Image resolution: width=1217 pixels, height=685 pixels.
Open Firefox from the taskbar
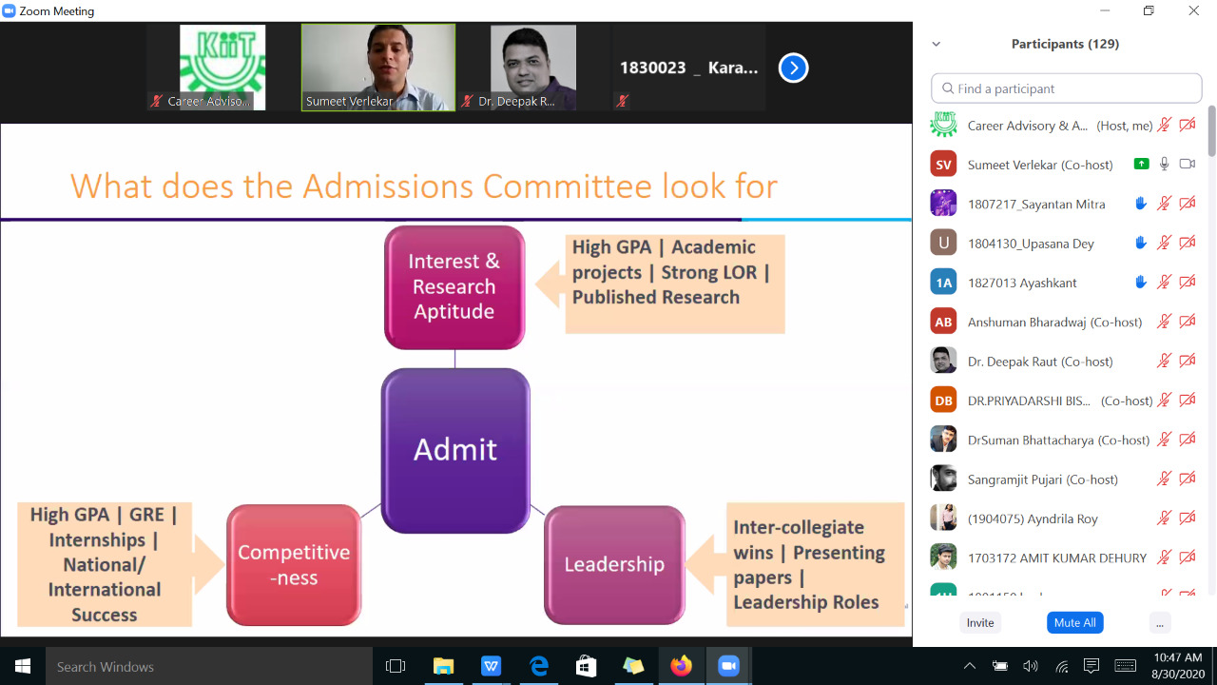(681, 666)
